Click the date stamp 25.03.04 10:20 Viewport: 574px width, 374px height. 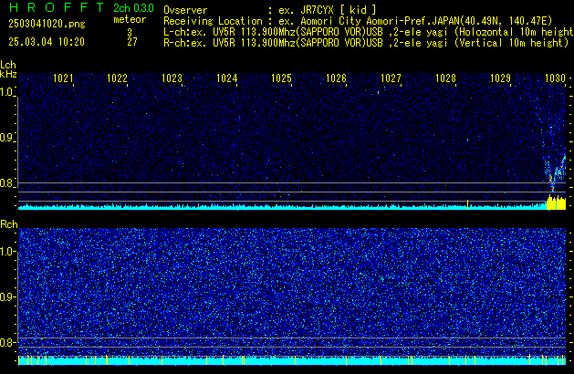click(47, 42)
